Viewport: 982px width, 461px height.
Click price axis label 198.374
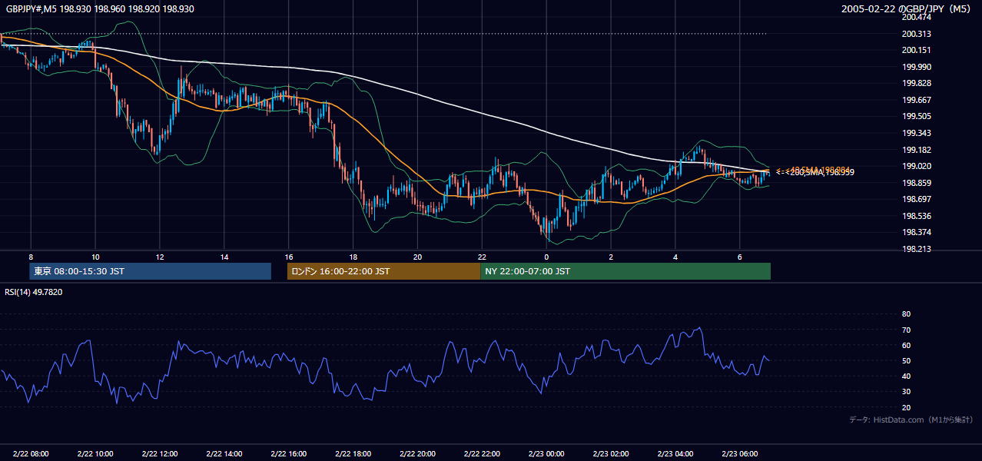tap(917, 232)
